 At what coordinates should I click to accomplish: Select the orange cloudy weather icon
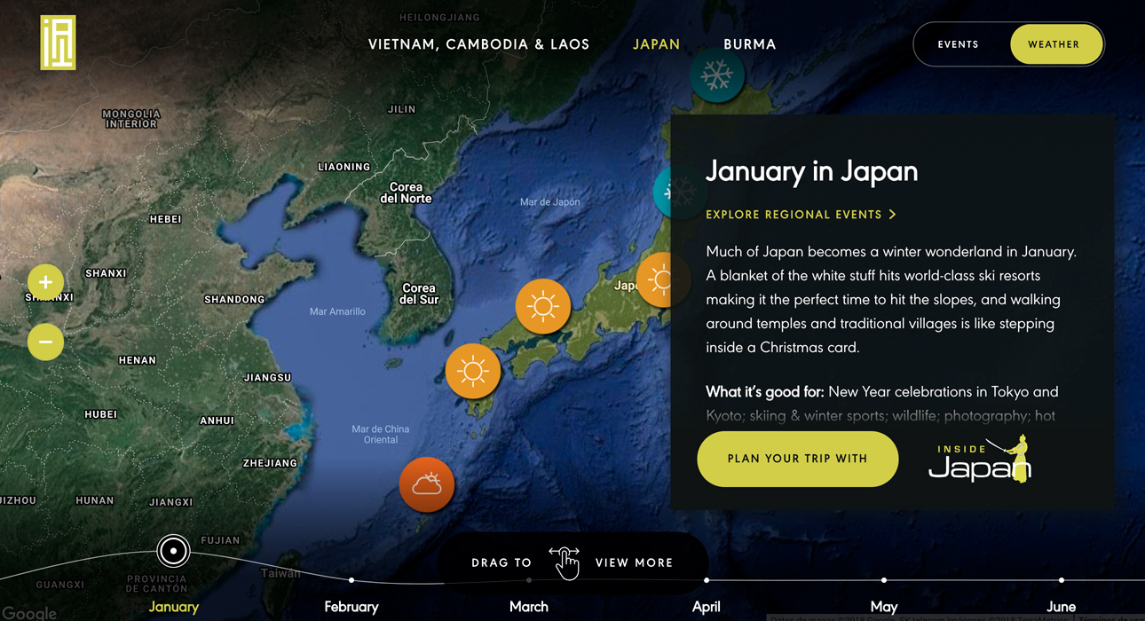(427, 484)
